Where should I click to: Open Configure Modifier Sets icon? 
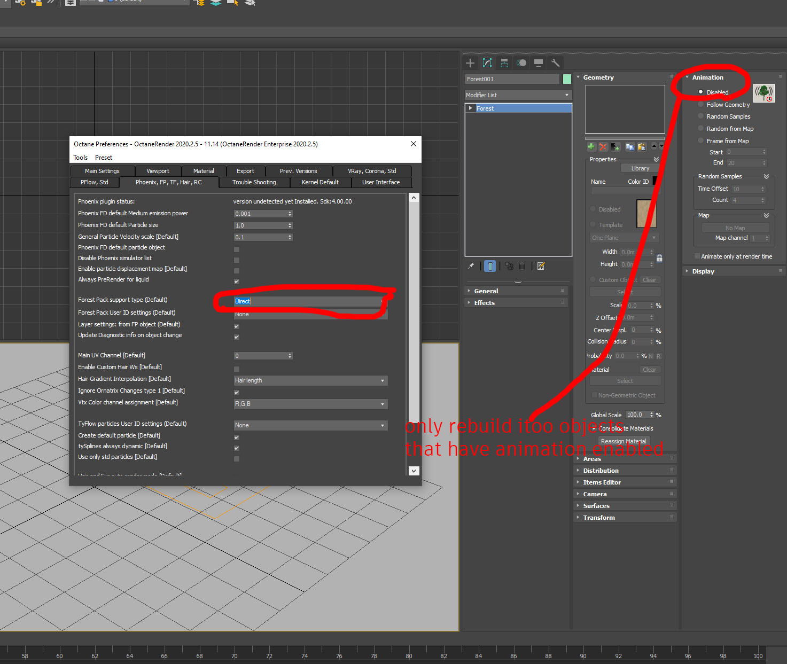click(541, 266)
